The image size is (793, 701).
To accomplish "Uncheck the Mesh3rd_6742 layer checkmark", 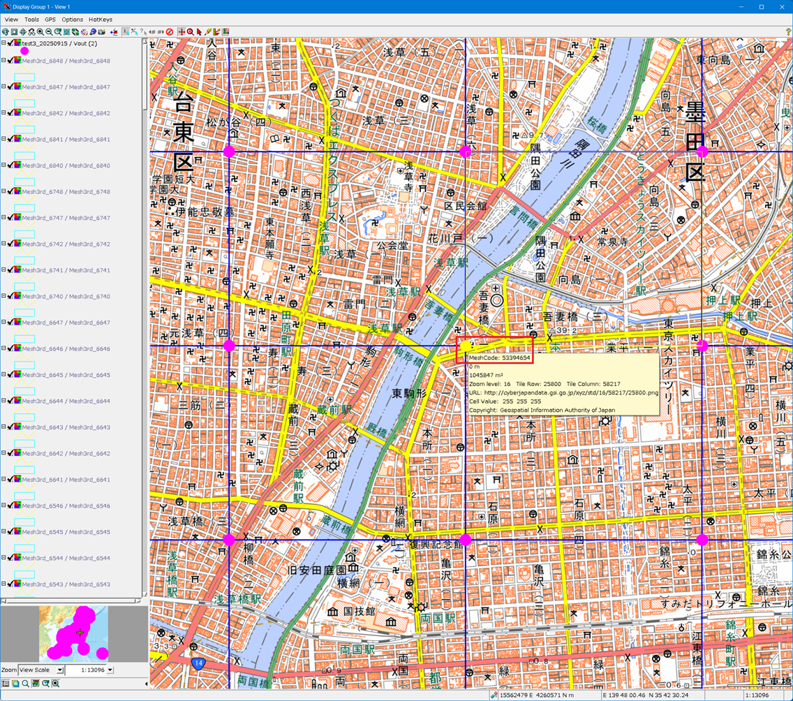I will [x=10, y=244].
